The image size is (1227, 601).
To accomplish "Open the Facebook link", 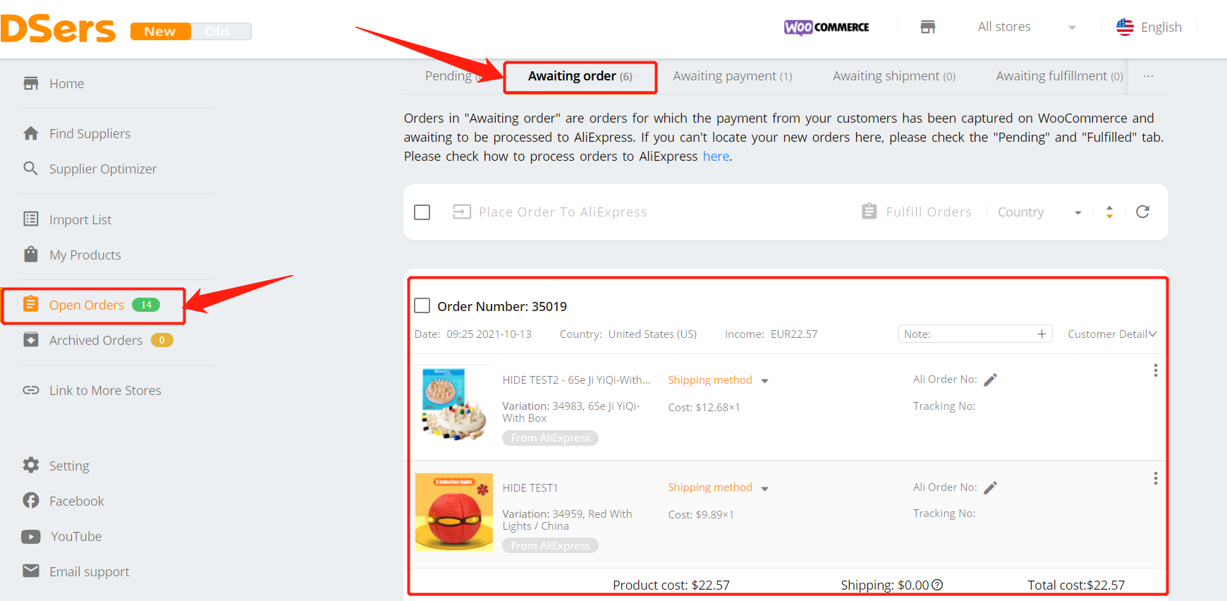I will pyautogui.click(x=76, y=501).
